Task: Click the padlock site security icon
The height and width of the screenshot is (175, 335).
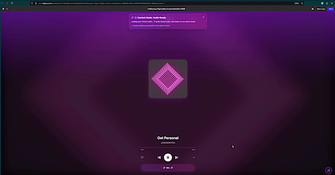Action: point(36,3)
